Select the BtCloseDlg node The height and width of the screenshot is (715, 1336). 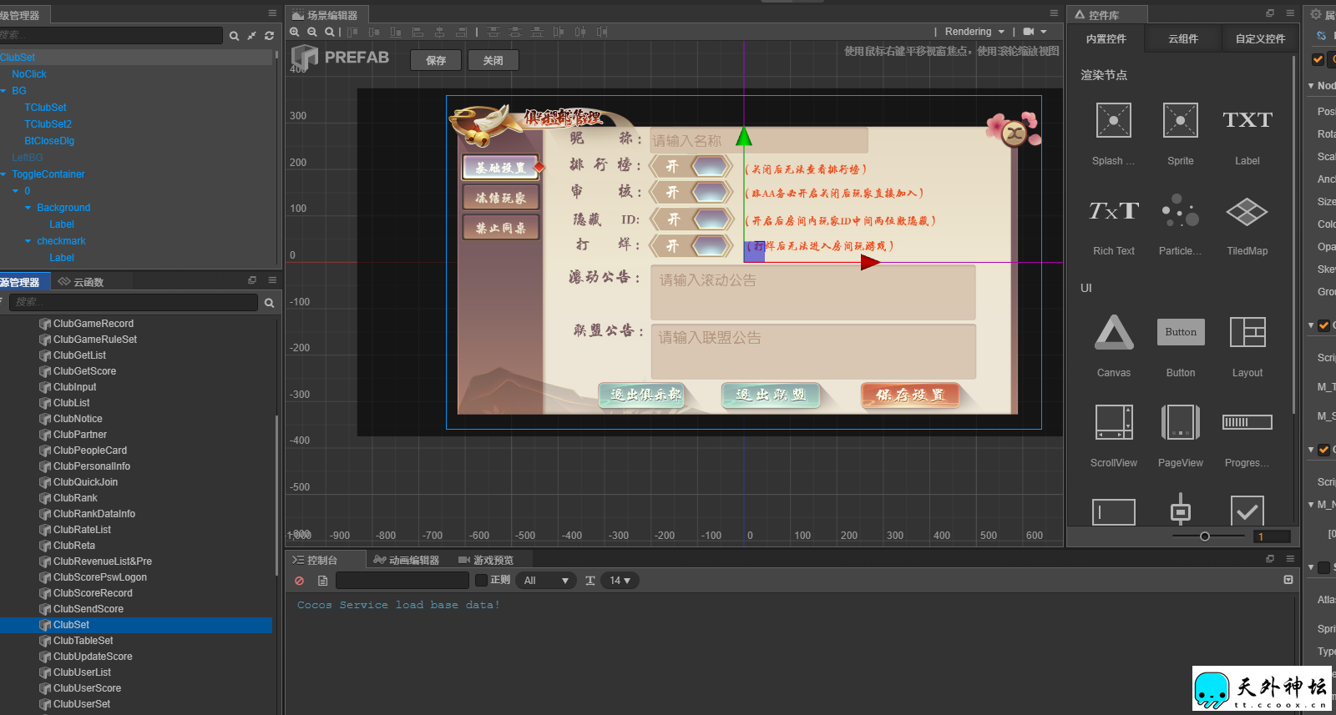coord(49,141)
